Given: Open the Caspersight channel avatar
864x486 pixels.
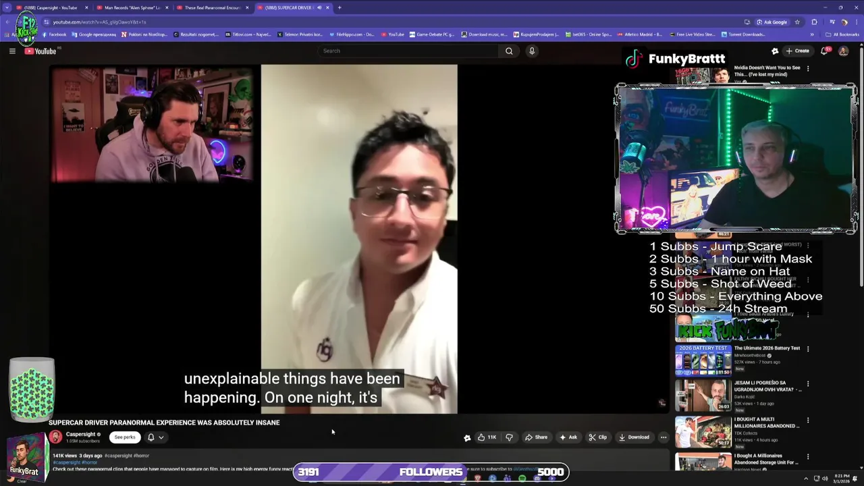Looking at the screenshot, I should click(x=55, y=437).
